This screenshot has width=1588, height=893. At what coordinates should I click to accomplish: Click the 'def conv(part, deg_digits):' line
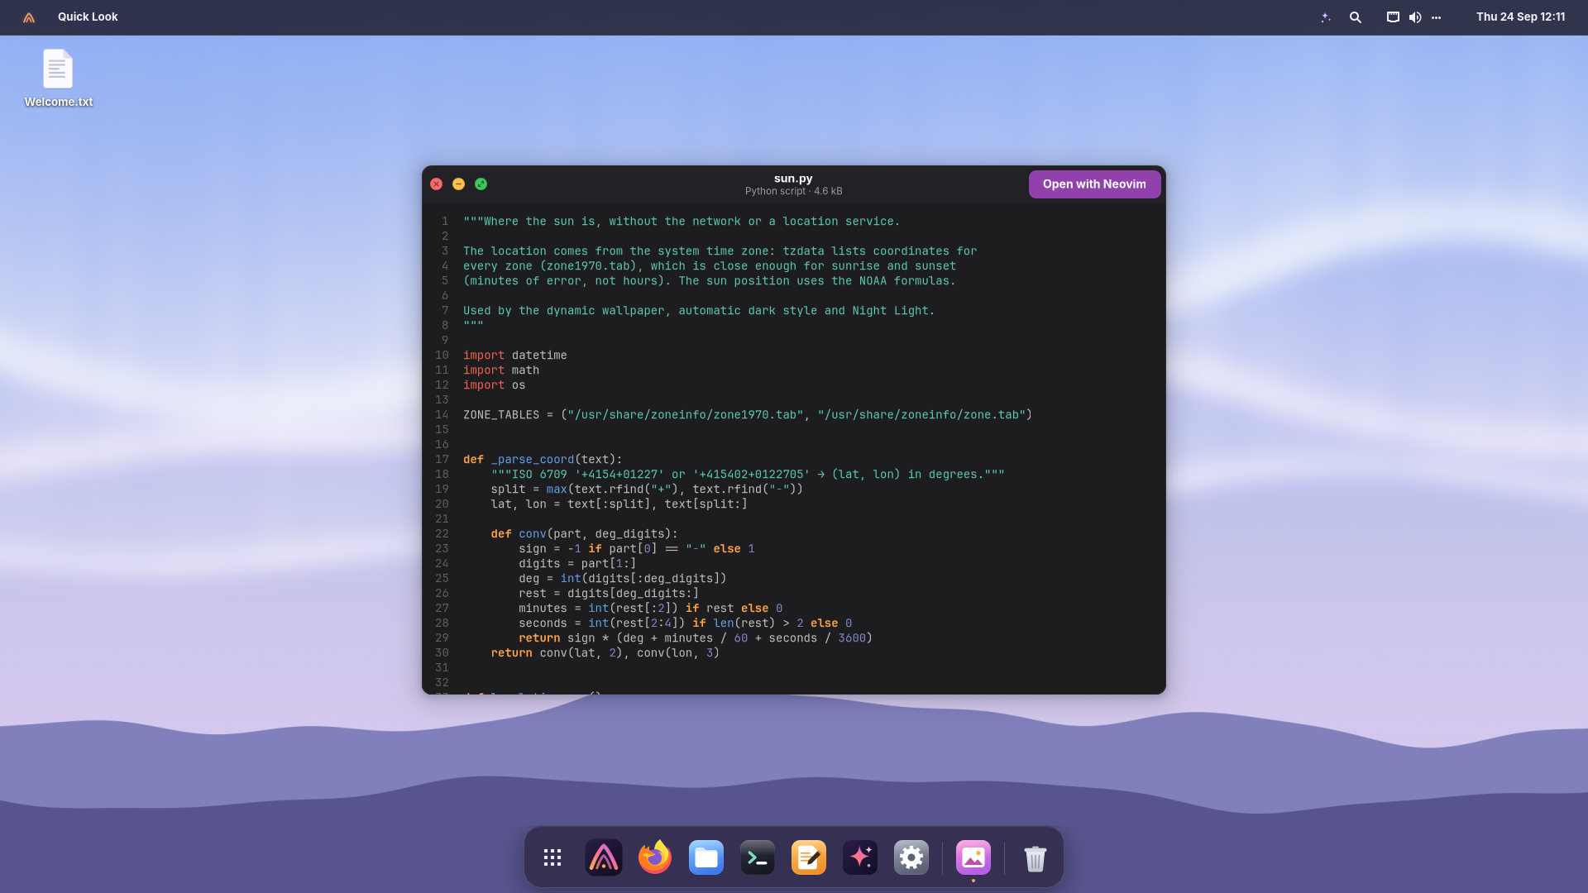pyautogui.click(x=584, y=534)
